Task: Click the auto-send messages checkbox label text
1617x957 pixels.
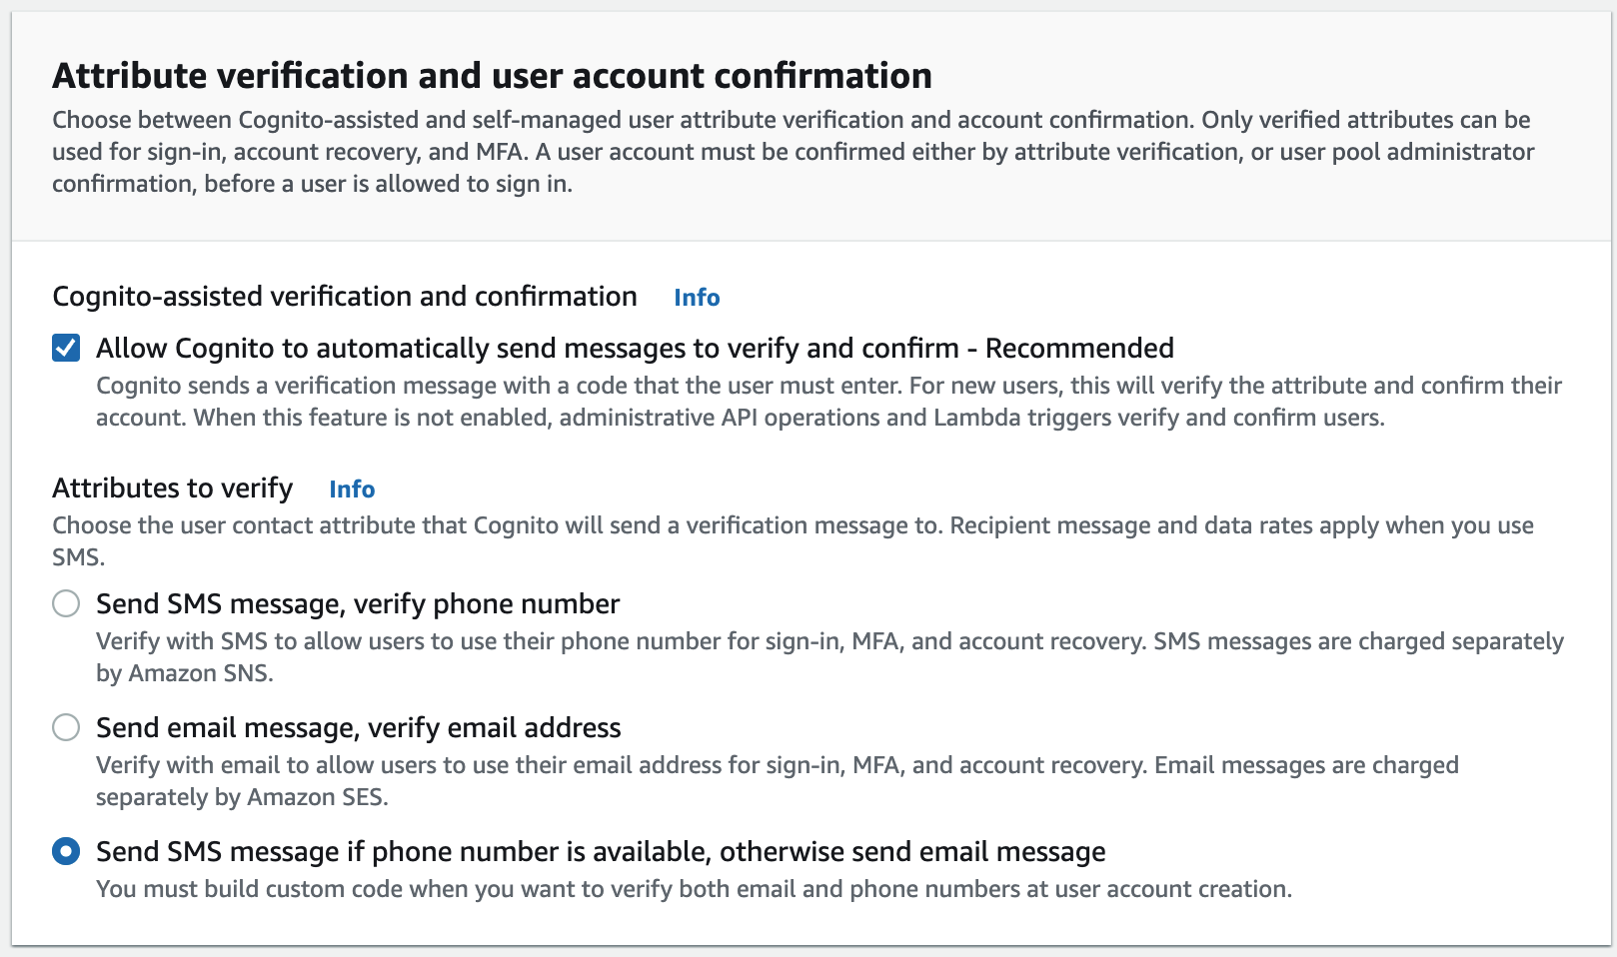Action: click(635, 349)
